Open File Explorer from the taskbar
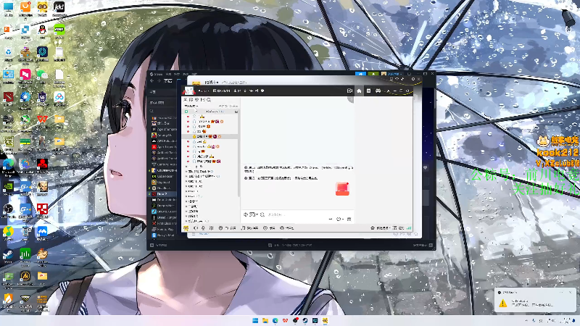 265,320
